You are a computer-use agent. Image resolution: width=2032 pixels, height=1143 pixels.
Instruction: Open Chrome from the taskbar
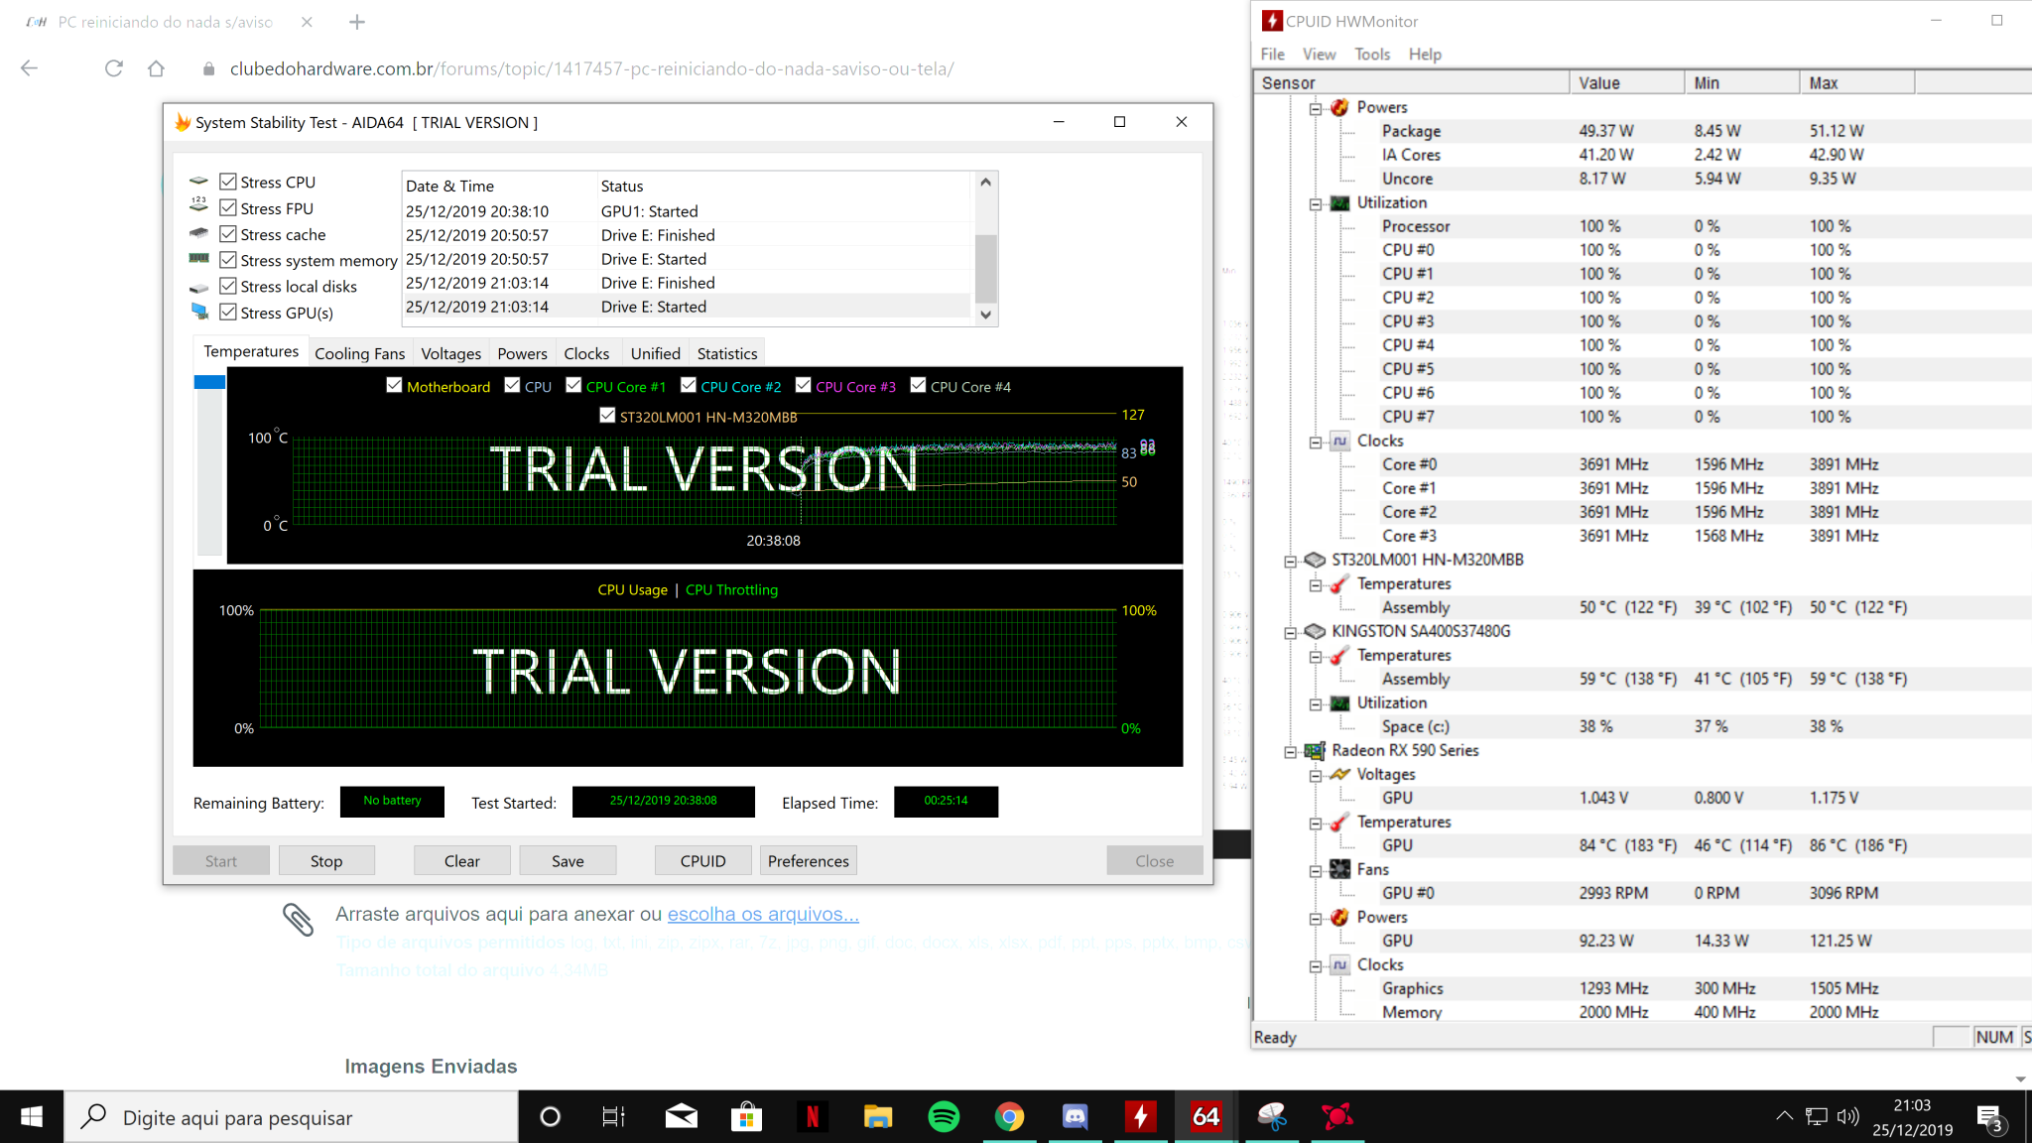pyautogui.click(x=1009, y=1117)
